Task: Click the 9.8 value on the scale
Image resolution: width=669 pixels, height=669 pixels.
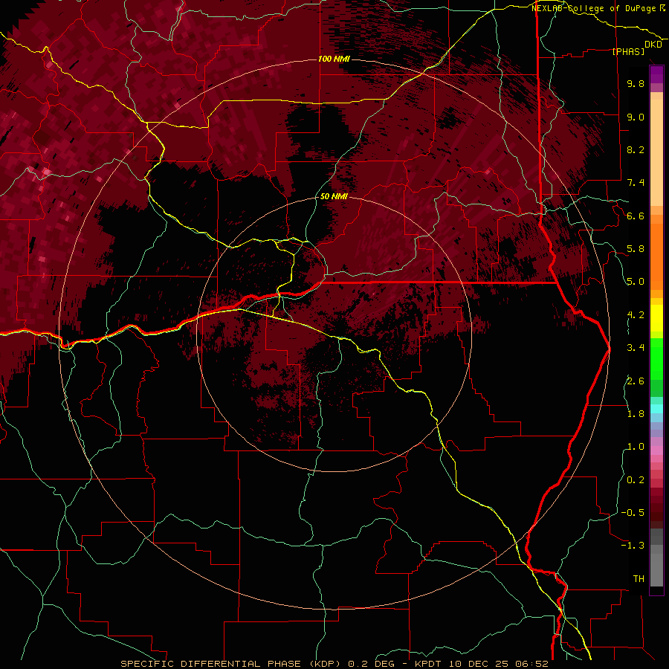Action: pyautogui.click(x=636, y=84)
